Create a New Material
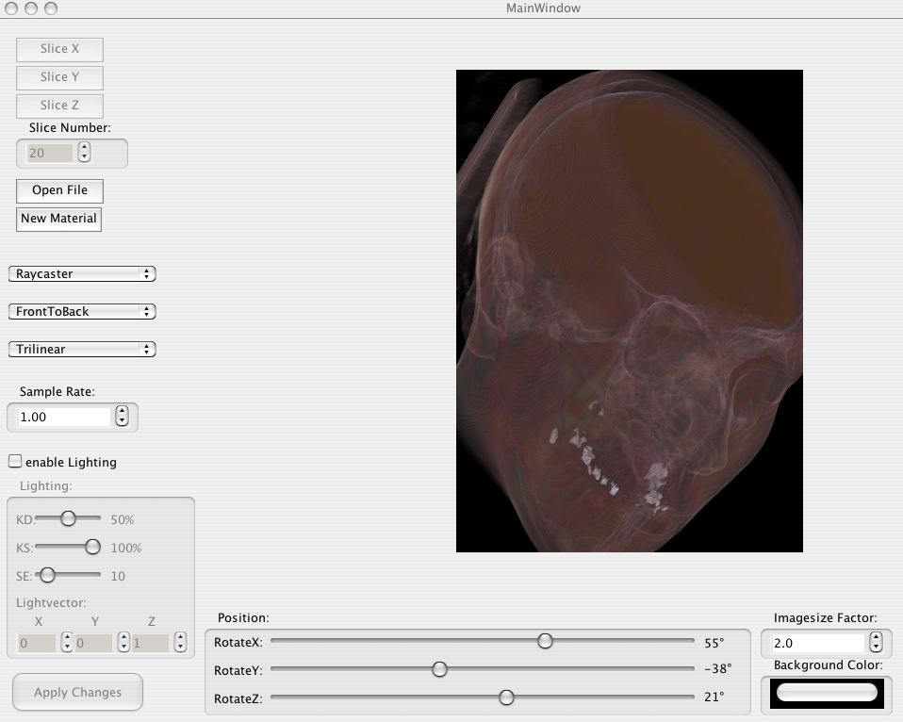903x722 pixels. click(x=58, y=219)
